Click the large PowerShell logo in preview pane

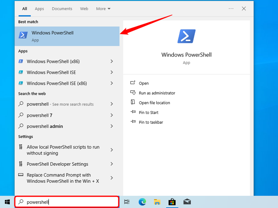pyautogui.click(x=186, y=36)
